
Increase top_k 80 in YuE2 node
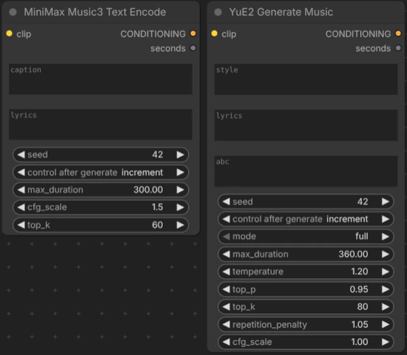(385, 307)
